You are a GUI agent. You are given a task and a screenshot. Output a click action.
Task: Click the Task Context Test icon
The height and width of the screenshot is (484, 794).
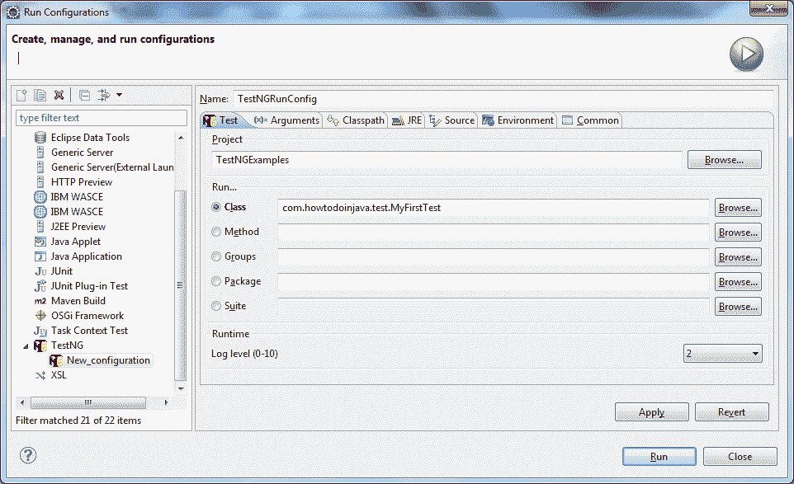40,331
